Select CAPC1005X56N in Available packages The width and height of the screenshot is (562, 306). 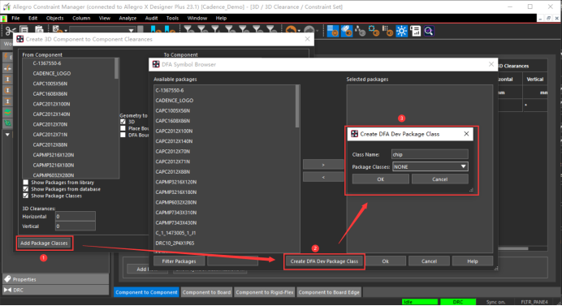(x=173, y=110)
